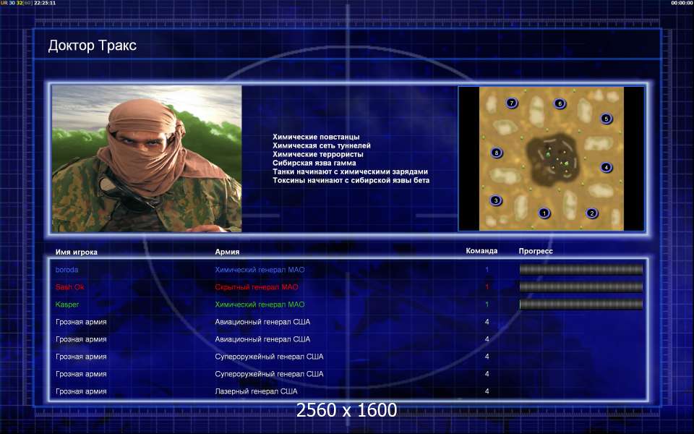Click team number 1 in Sash Ok's row
The height and width of the screenshot is (434, 694).
(x=487, y=287)
